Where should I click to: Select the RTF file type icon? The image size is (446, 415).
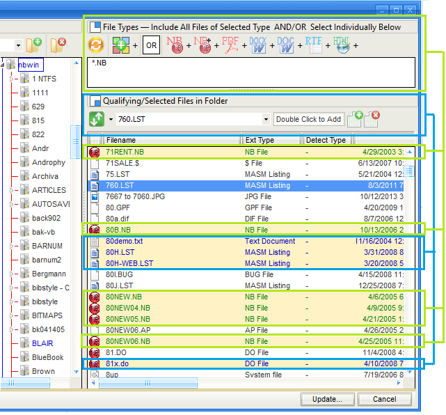[x=314, y=46]
